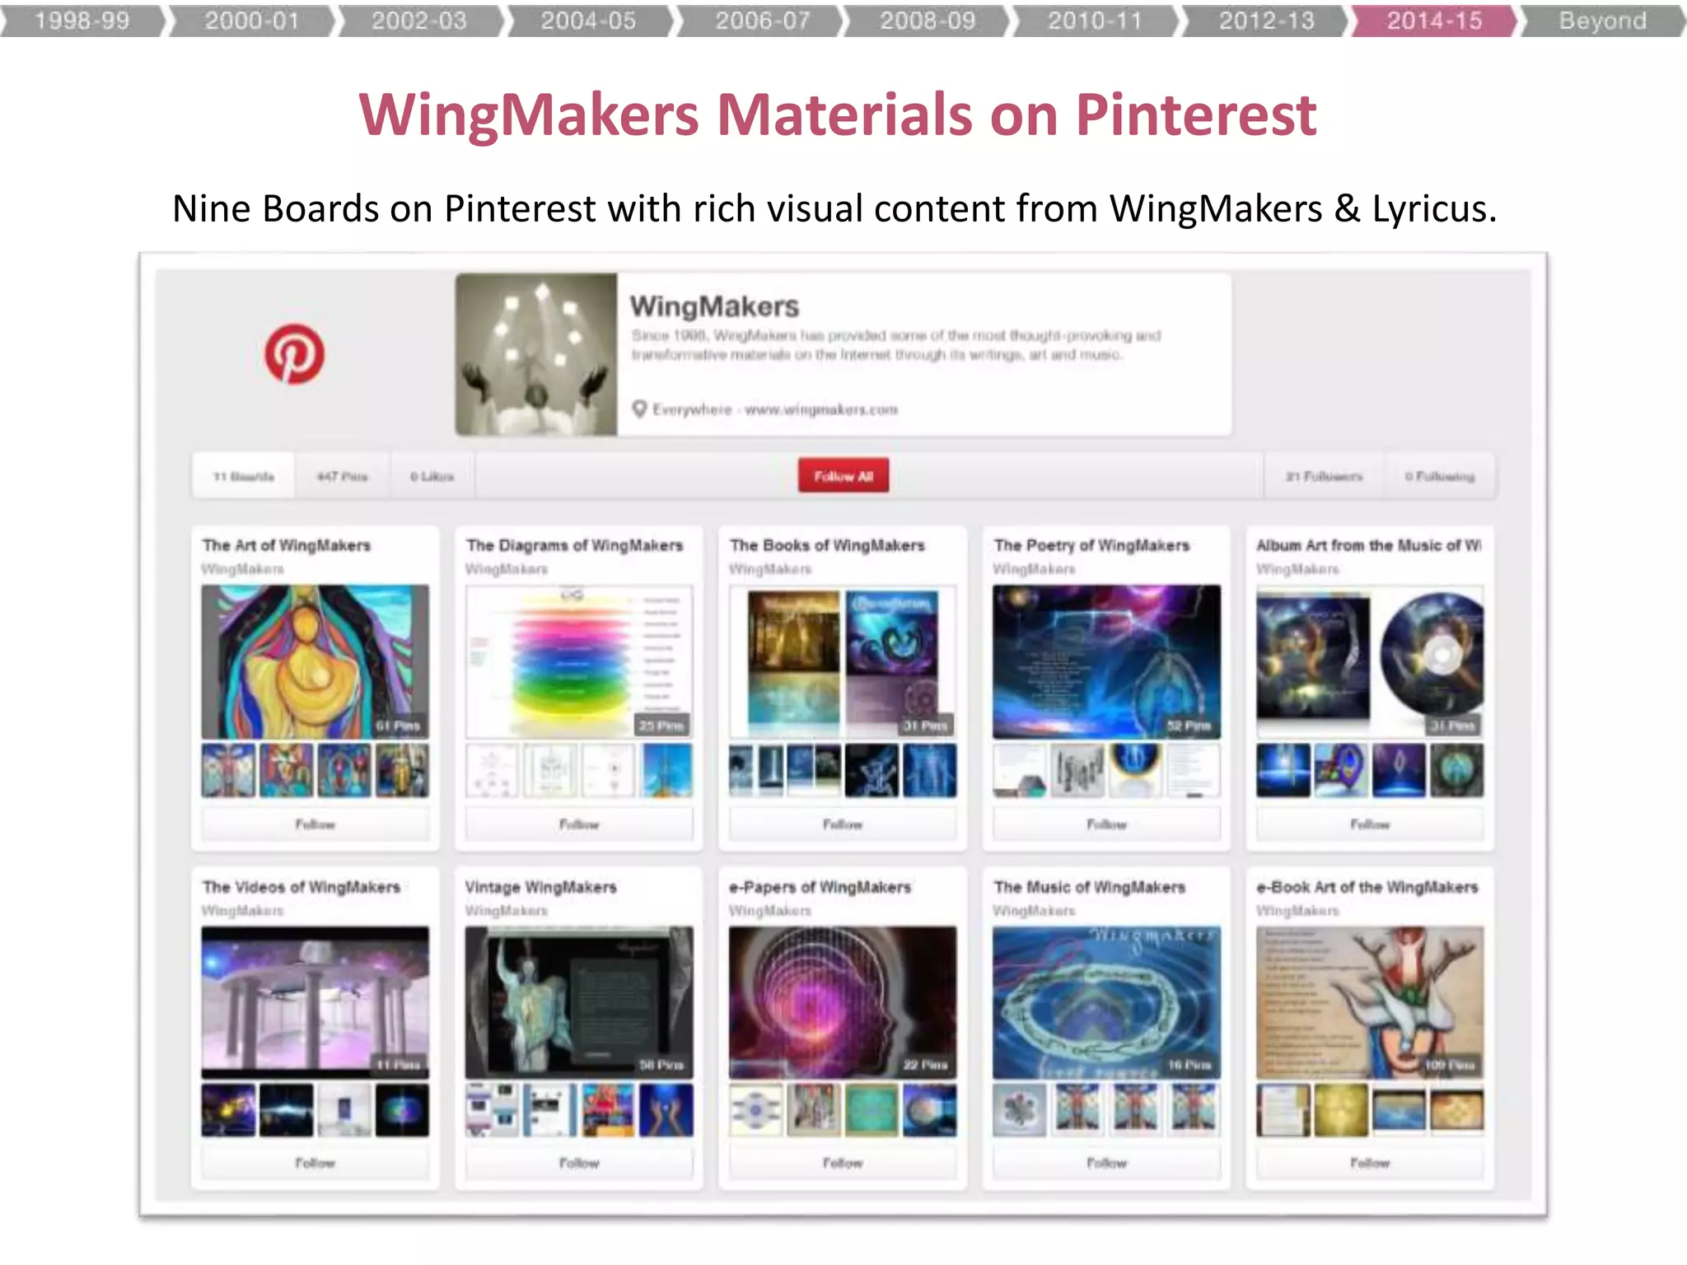Open Vintage WingMakers board title
Screen dimensions: 1687x1265
[x=540, y=887]
